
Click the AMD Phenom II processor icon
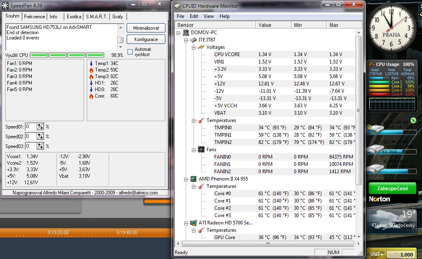point(193,179)
